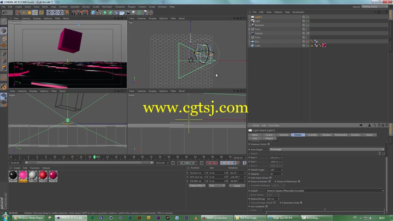Image resolution: width=393 pixels, height=221 pixels.
Task: Open the Edit Render Settings icon
Action: (85, 12)
